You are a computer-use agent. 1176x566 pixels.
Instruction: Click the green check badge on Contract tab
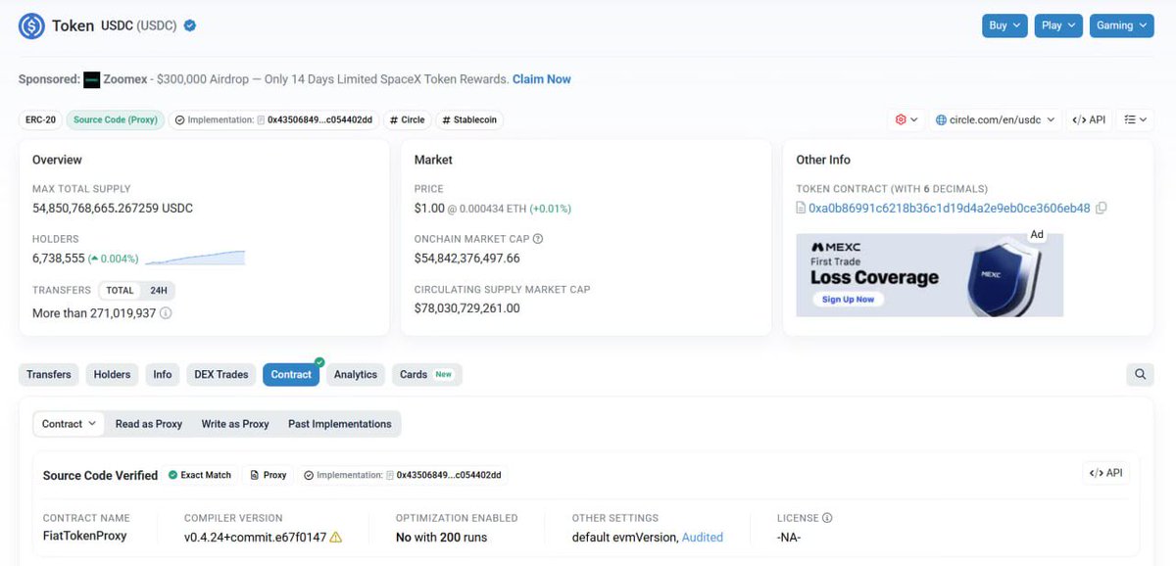pos(319,362)
